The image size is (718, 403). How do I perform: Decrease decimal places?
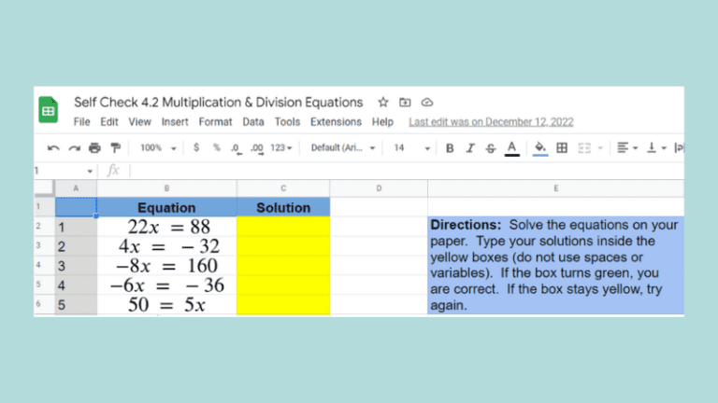coord(236,148)
